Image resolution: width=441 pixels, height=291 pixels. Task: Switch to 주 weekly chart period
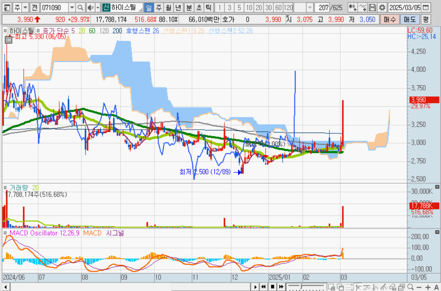(159, 7)
